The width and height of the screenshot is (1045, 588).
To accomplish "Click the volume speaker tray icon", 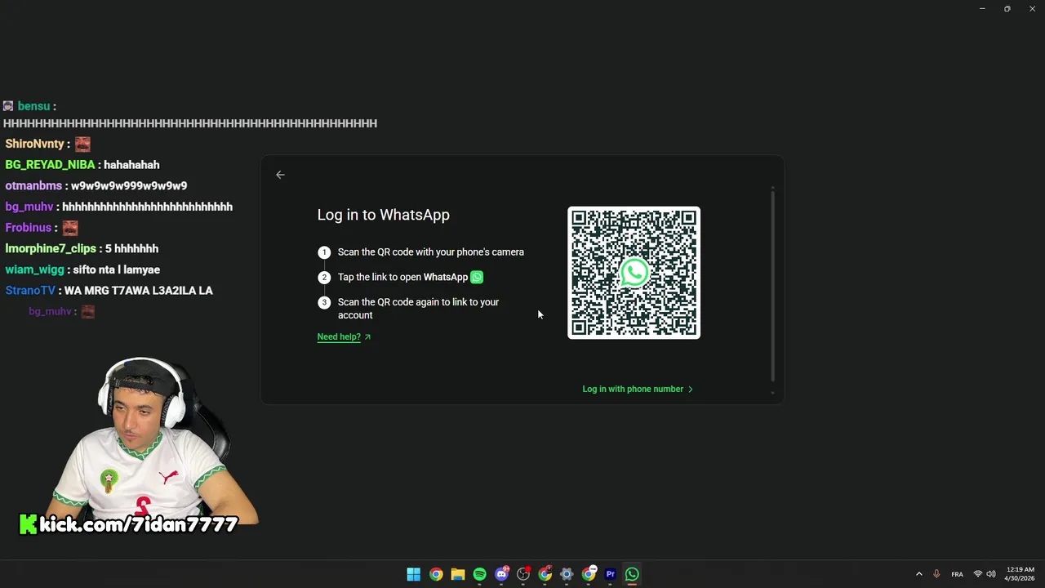I will [x=991, y=574].
